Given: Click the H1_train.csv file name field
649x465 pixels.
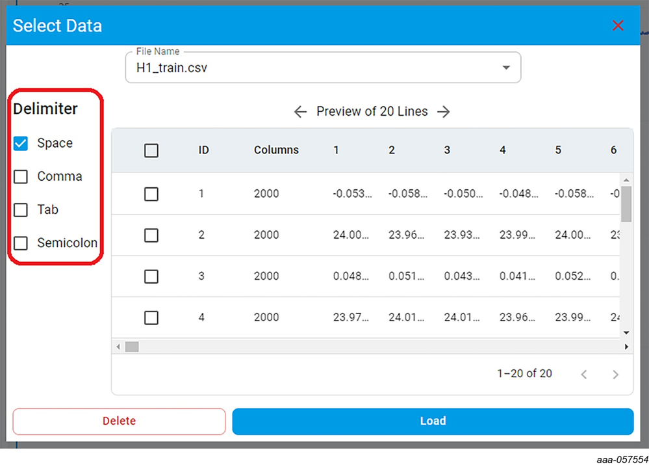Looking at the screenshot, I should pyautogui.click(x=312, y=68).
